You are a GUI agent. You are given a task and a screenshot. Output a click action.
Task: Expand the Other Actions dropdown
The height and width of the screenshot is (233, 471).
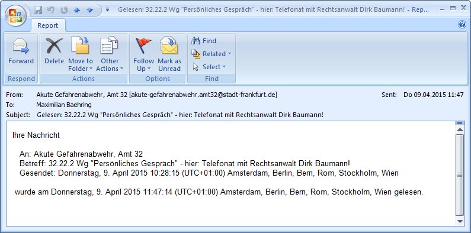click(110, 54)
